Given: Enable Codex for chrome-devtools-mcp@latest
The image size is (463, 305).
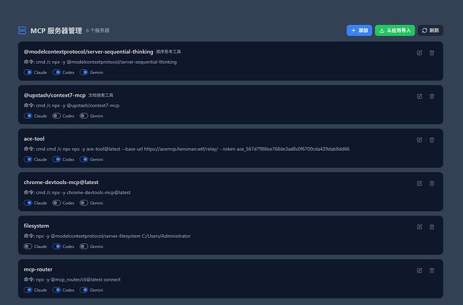Looking at the screenshot, I should pos(56,203).
